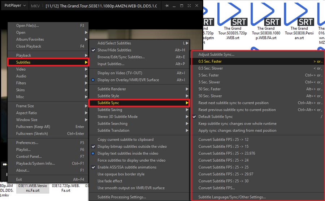This screenshot has height=201, width=325.
Task: Open Window Size submenu
Action: coord(48,120)
